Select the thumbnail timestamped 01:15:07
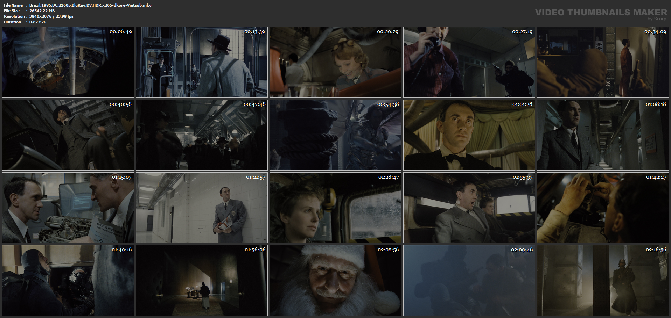Viewport: 671px width, 318px height. (68, 208)
